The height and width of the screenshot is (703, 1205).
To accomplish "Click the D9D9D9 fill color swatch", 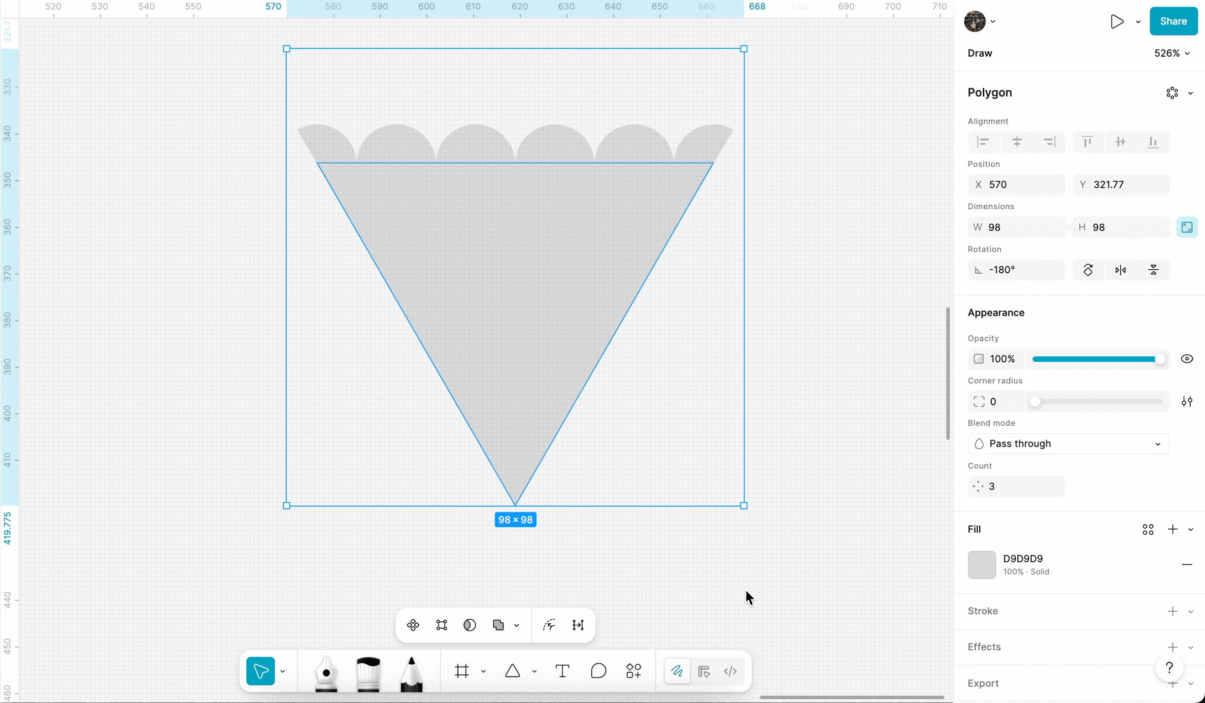I will pos(981,565).
